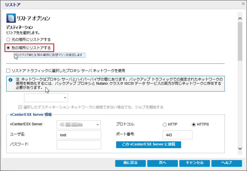Screen dimensions: 247x171
Task: Select 別の場所にリストアする radio option
Action: [8, 48]
